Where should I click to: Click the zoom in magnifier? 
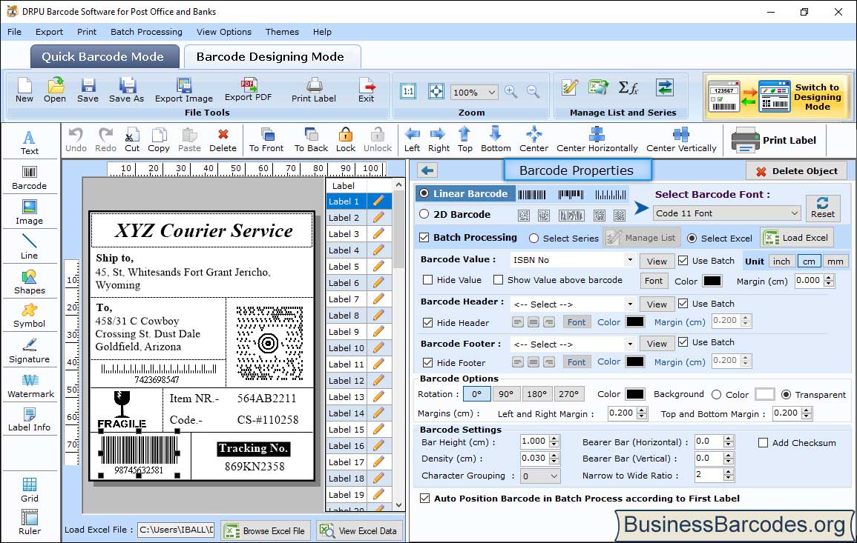point(511,92)
